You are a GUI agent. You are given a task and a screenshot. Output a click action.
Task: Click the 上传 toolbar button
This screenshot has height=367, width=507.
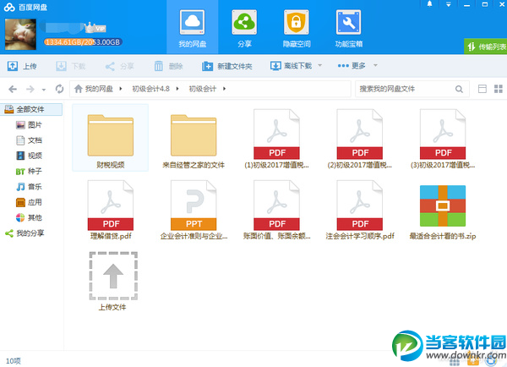click(x=22, y=66)
